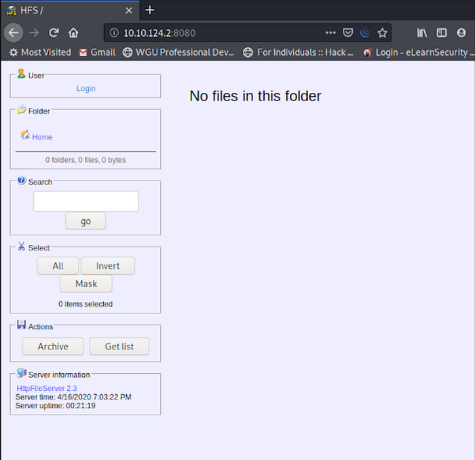Click the User panel person icon
This screenshot has height=460, width=475.
[x=21, y=73]
